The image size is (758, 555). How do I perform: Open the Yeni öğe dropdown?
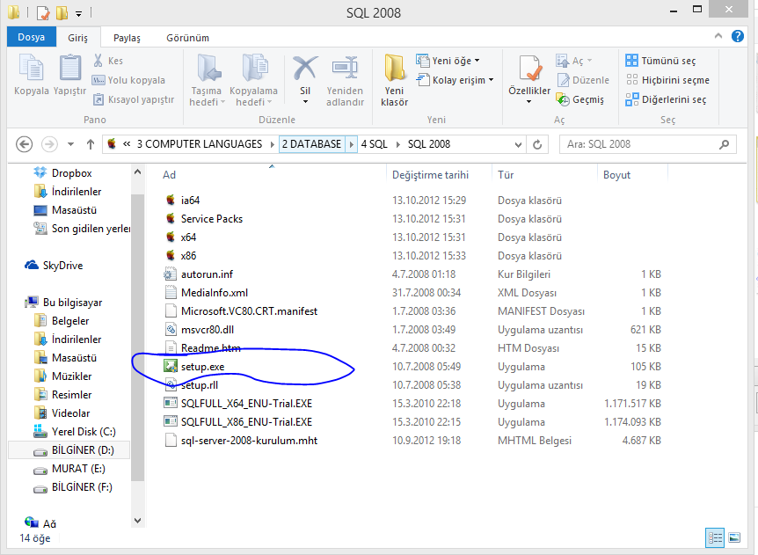(448, 61)
